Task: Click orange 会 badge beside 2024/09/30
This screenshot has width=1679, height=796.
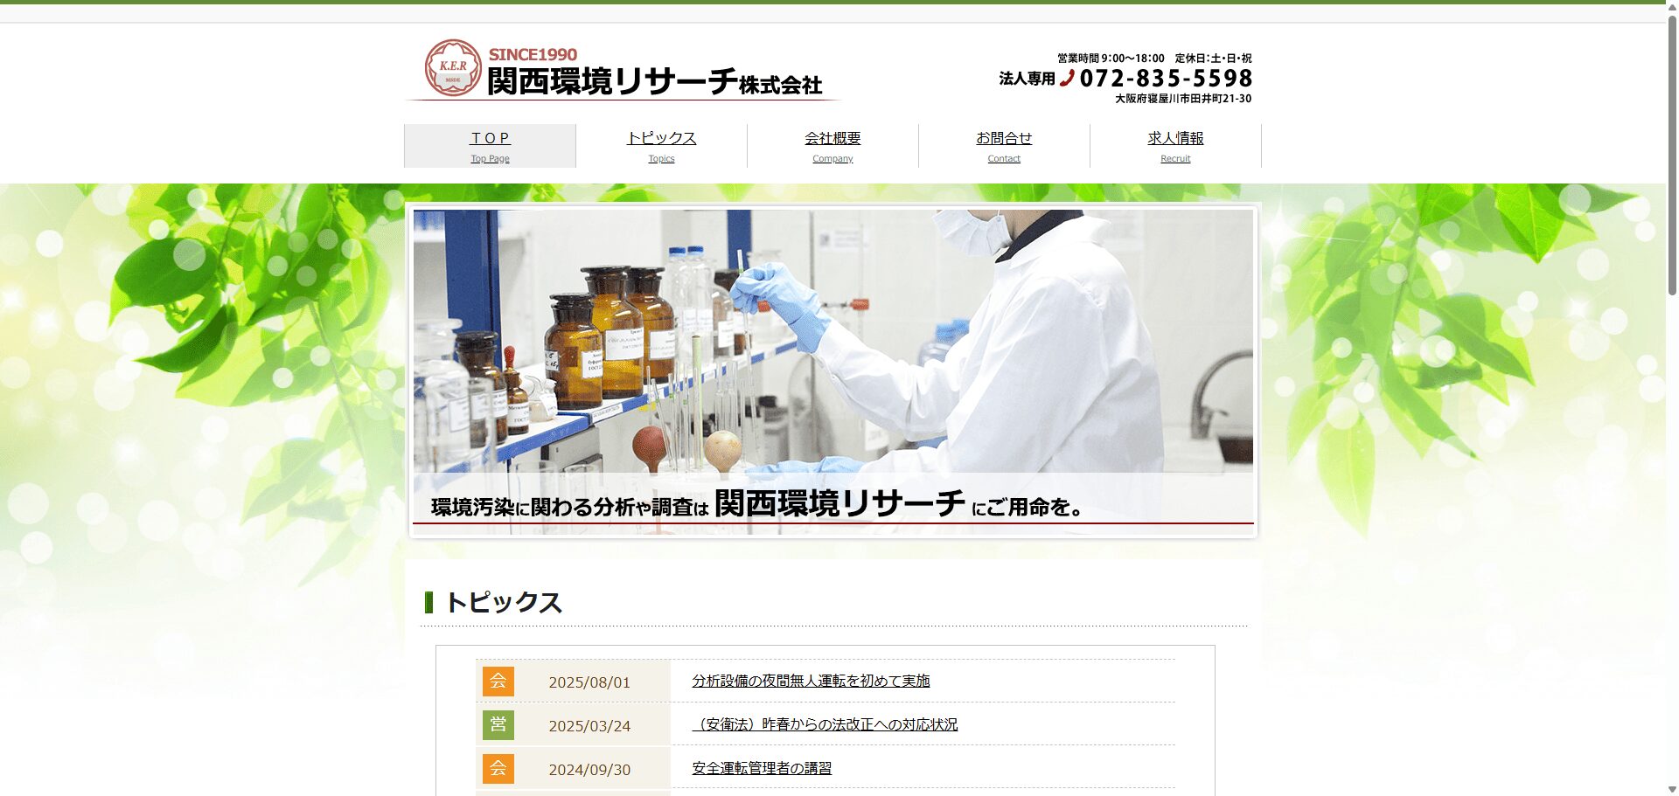Action: point(498,769)
